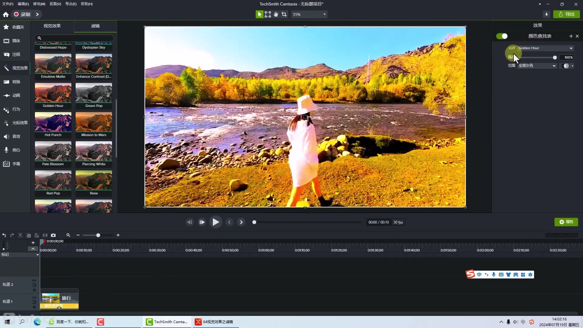
Task: Toggle the eye icon on 轨道 1
Action: [x=34, y=297]
